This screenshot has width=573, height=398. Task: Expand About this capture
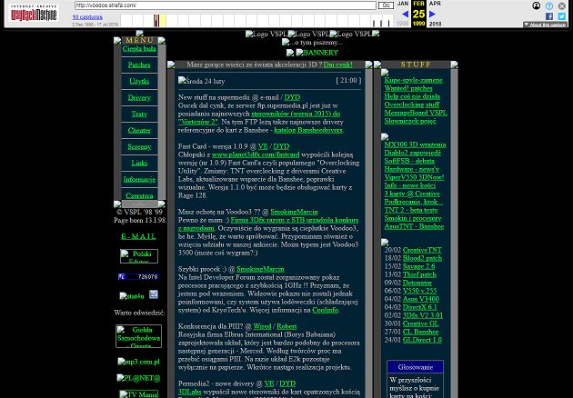pos(545,25)
